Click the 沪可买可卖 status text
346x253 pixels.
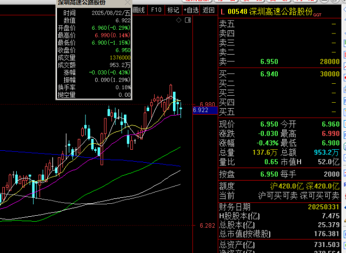point(278,196)
